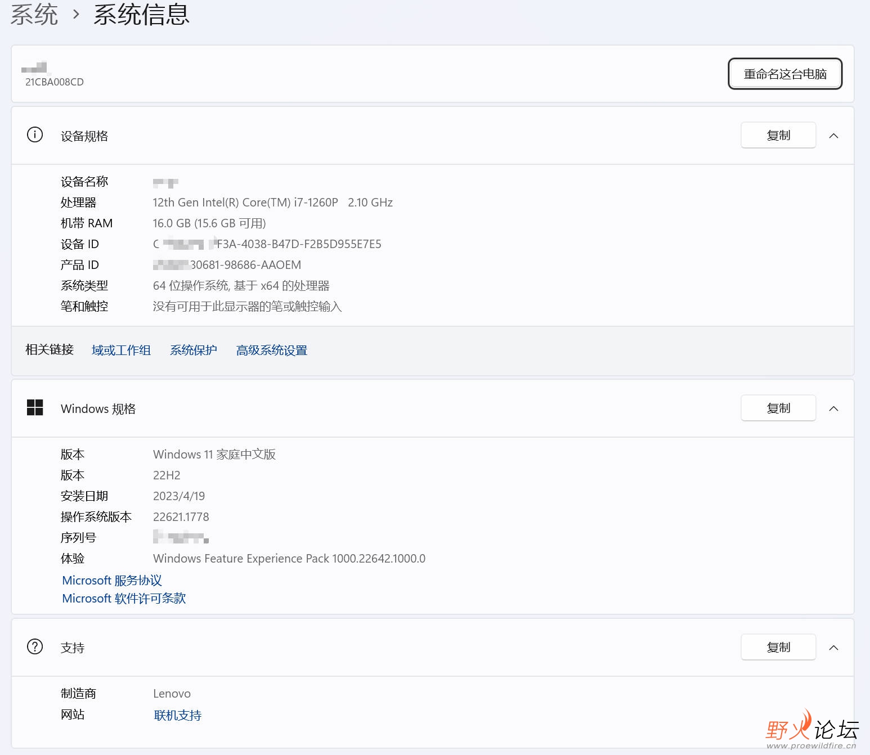870x755 pixels.
Task: Click the 22H2 version value
Action: (167, 475)
